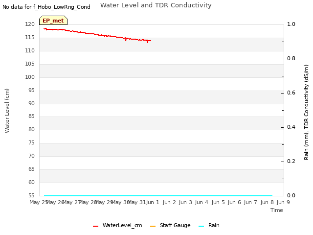Click the dip in the red line near May 30

click(x=126, y=40)
